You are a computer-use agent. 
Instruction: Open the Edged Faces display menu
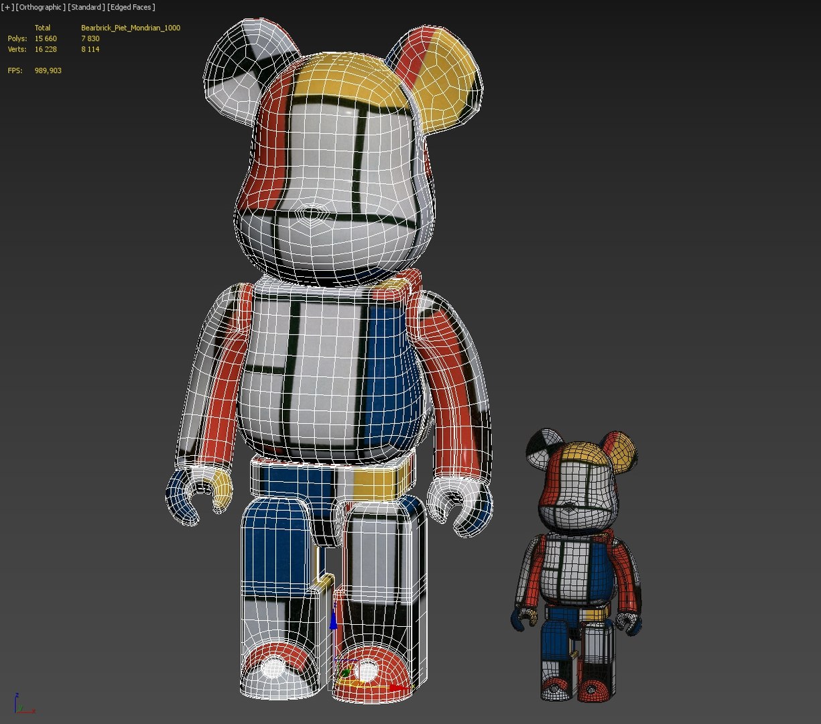click(x=131, y=7)
